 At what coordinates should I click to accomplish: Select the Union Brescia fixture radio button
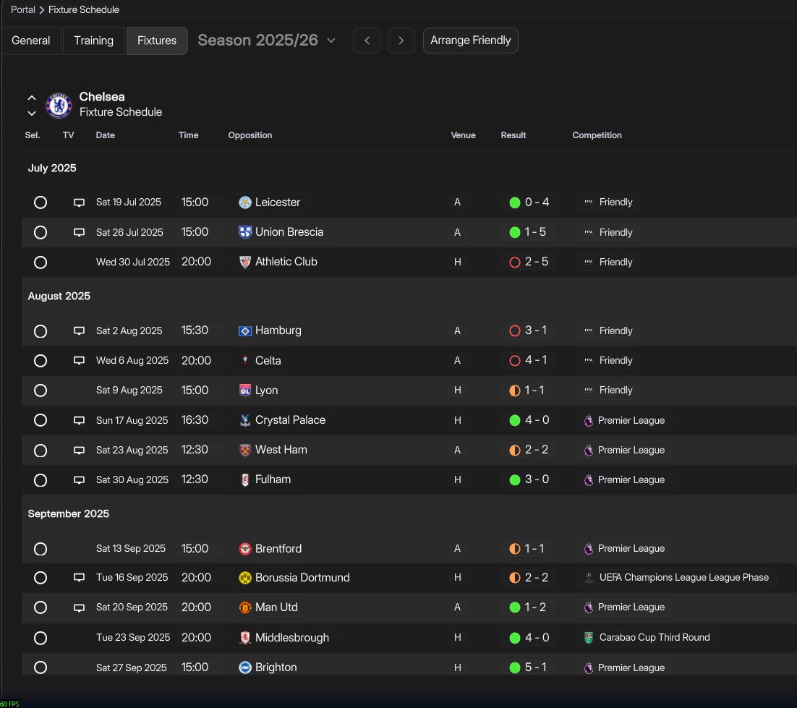(x=41, y=232)
